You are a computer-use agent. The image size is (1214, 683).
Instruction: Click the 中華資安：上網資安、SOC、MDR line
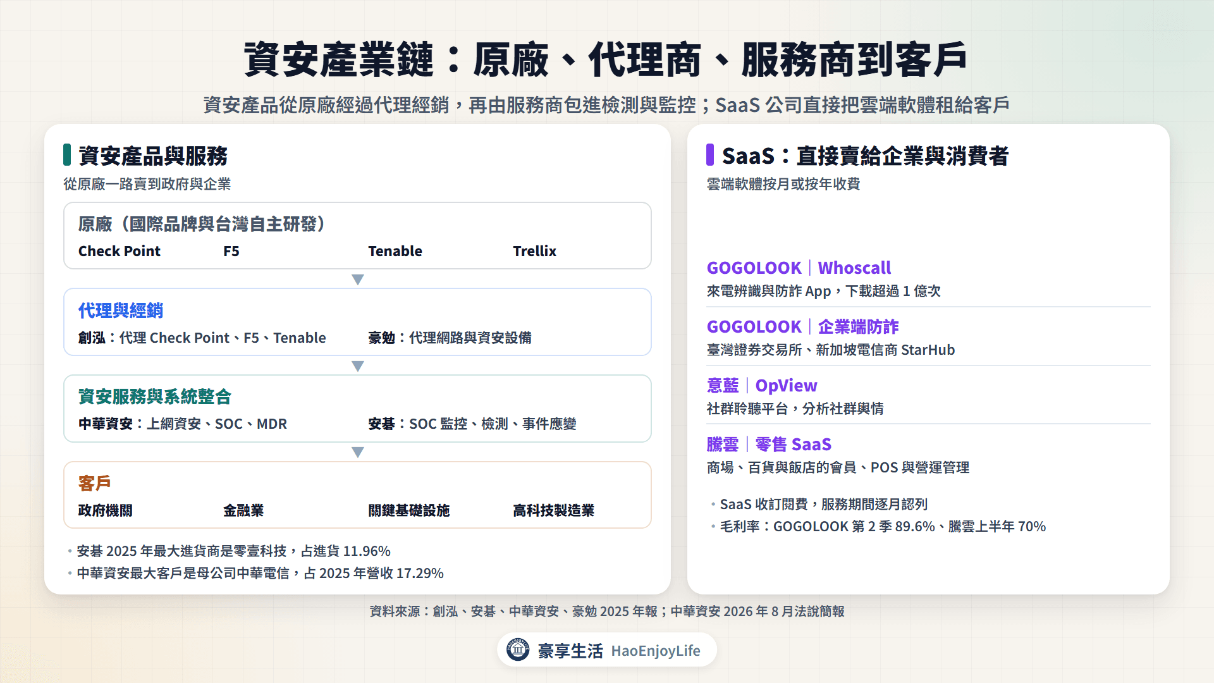(183, 424)
